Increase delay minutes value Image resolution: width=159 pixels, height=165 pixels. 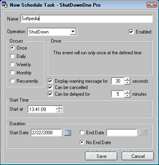(x=127, y=92)
